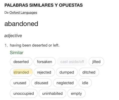Select the 'idle' synonym chip
The image size is (119, 100).
(85, 83)
